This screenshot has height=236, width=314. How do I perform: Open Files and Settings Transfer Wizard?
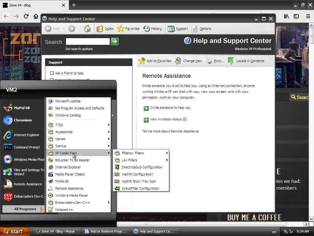coord(24,172)
